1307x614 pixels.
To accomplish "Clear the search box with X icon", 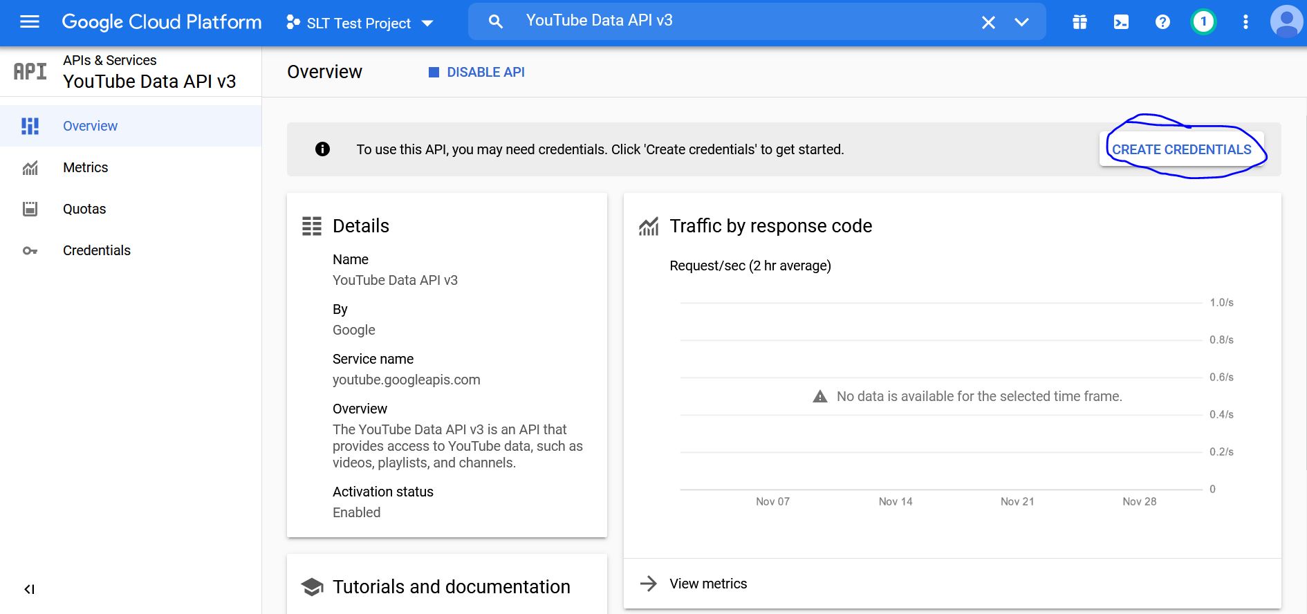I will click(988, 22).
